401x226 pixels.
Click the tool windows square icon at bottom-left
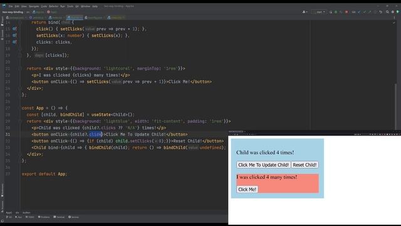click(3, 220)
